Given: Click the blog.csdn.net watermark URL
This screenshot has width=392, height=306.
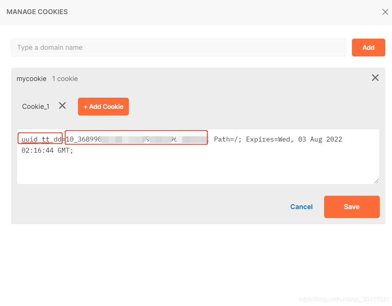Looking at the screenshot, I should 344,299.
